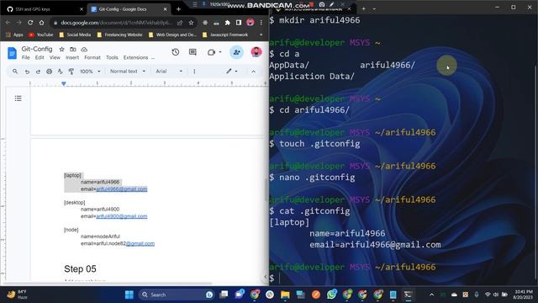Open the Arial font dropdown

click(x=169, y=71)
